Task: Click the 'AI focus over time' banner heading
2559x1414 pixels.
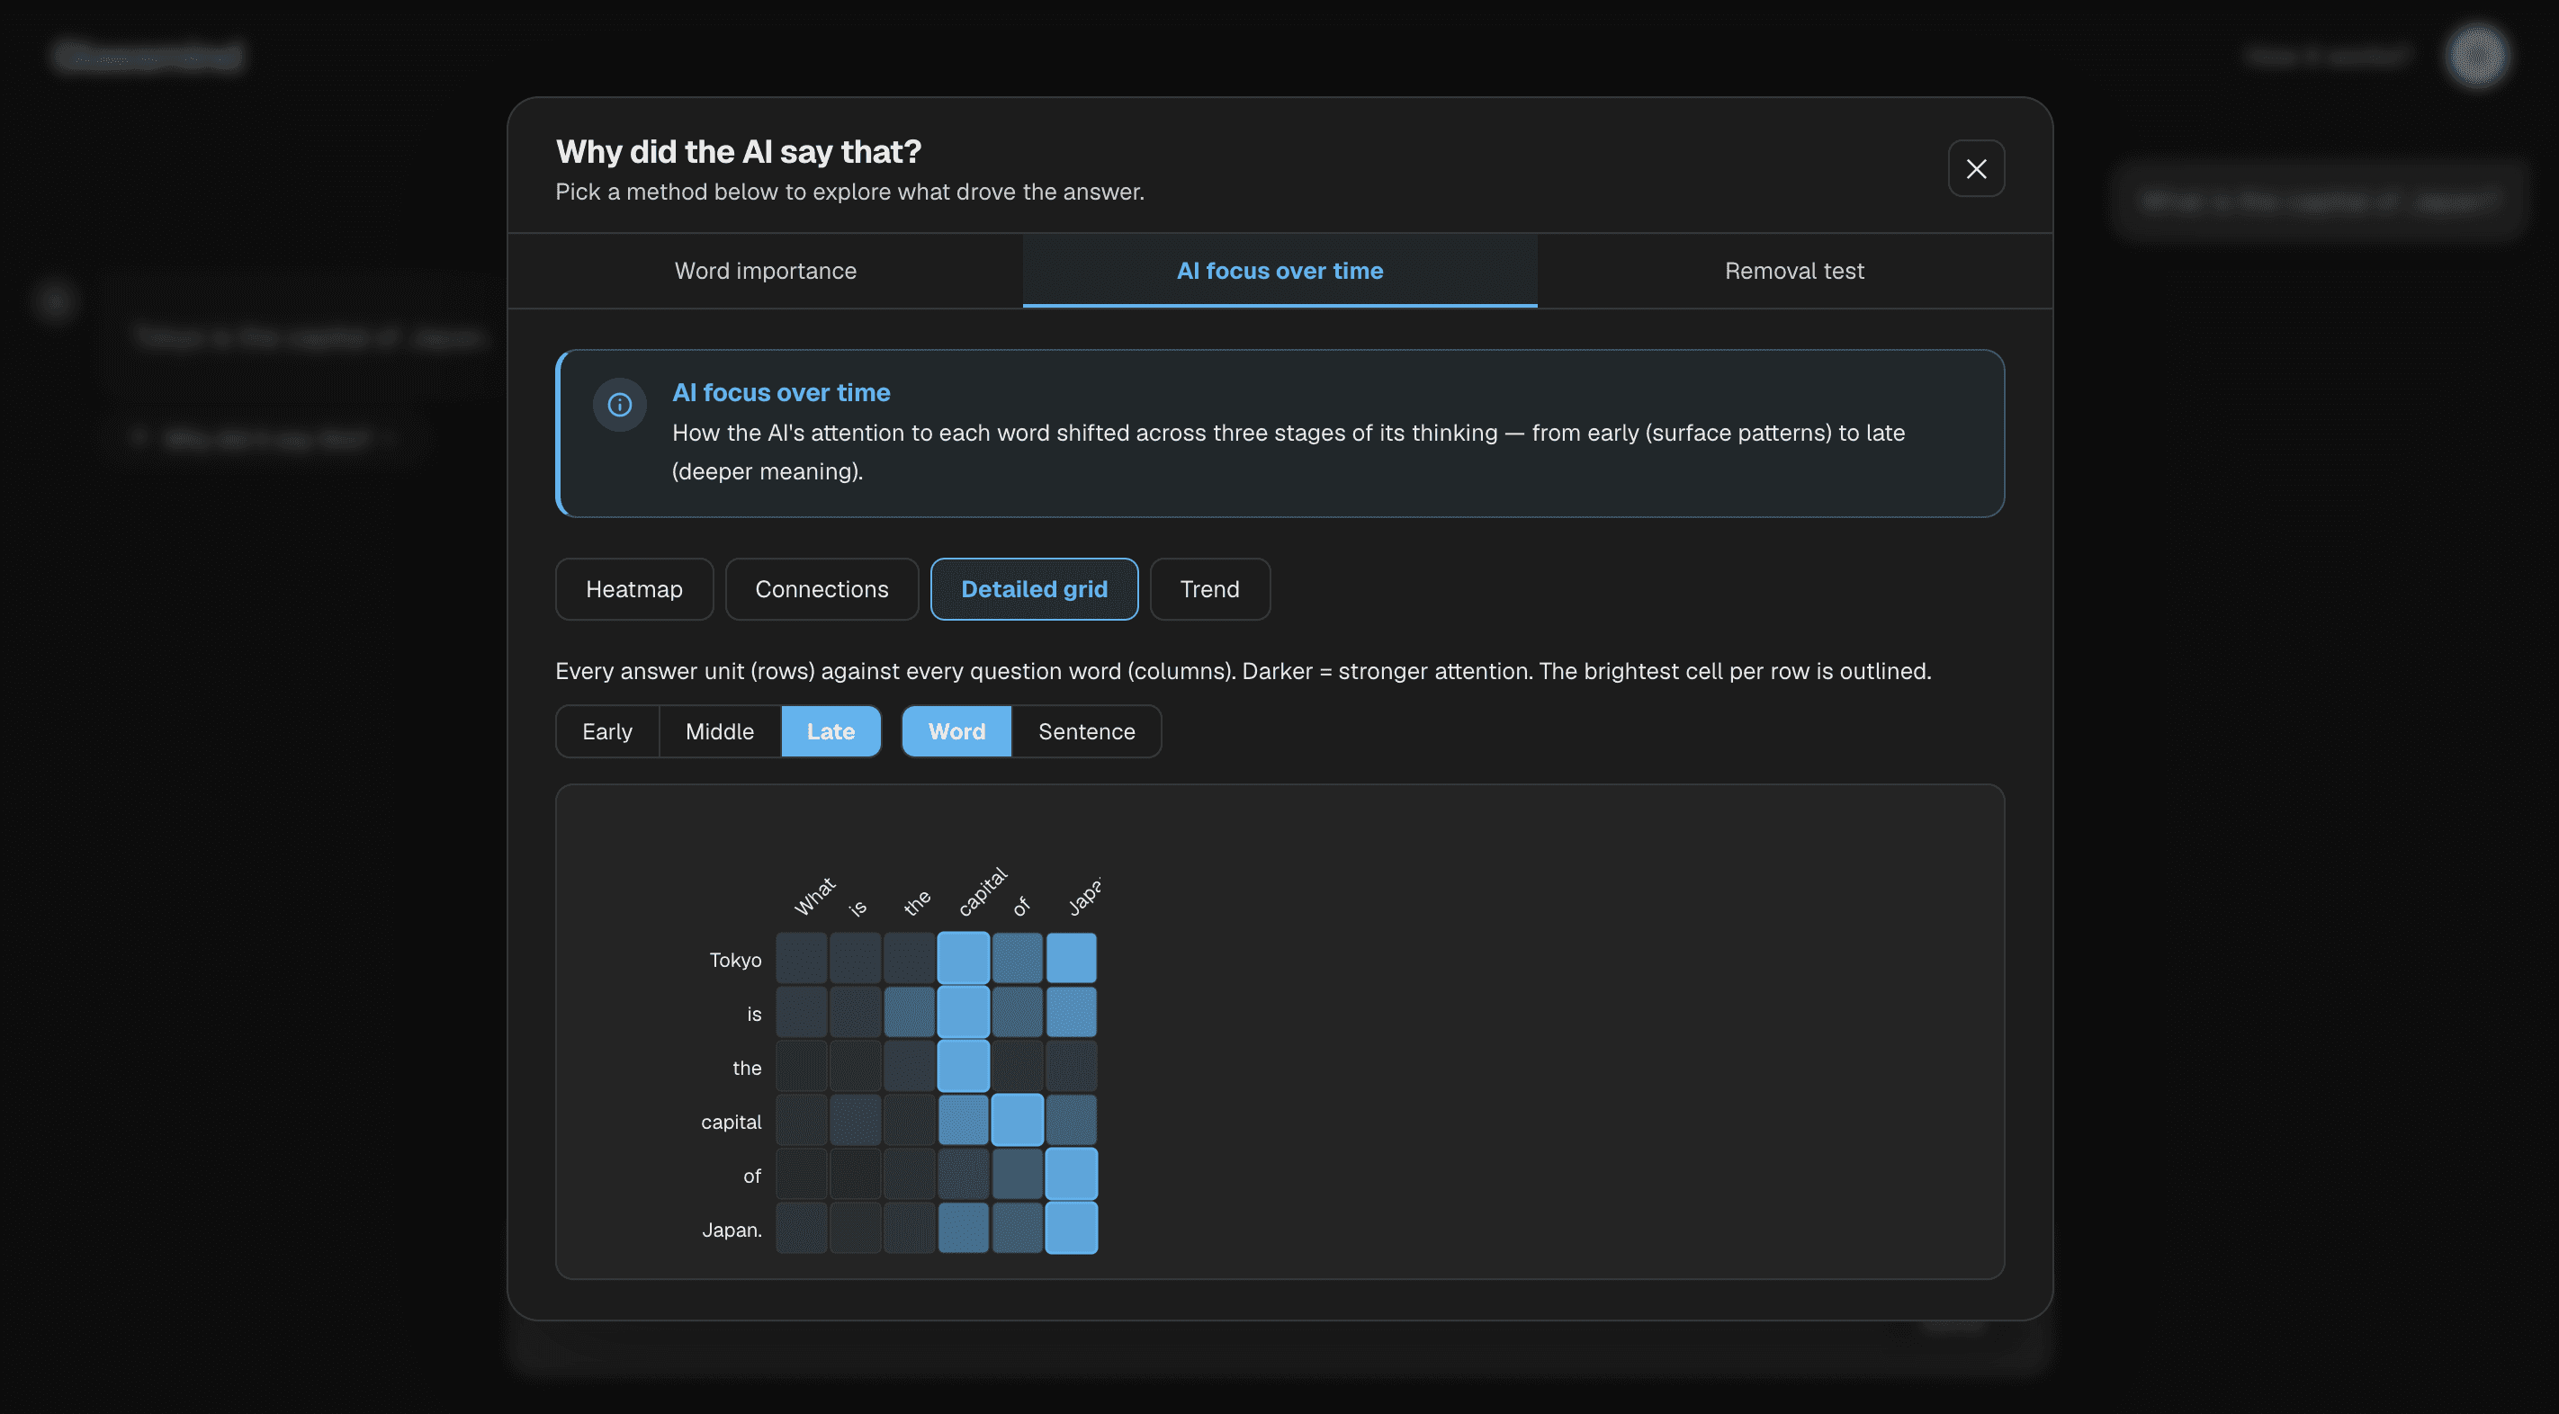Action: click(x=781, y=392)
